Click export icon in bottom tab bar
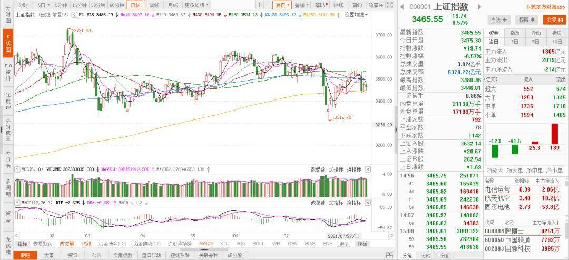 (x=389, y=255)
